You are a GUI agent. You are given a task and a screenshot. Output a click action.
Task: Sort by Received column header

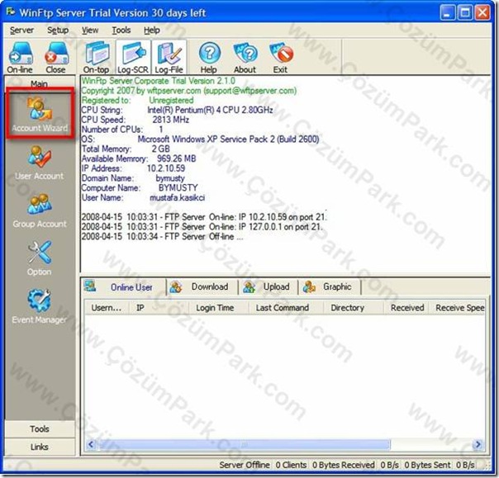(x=406, y=308)
